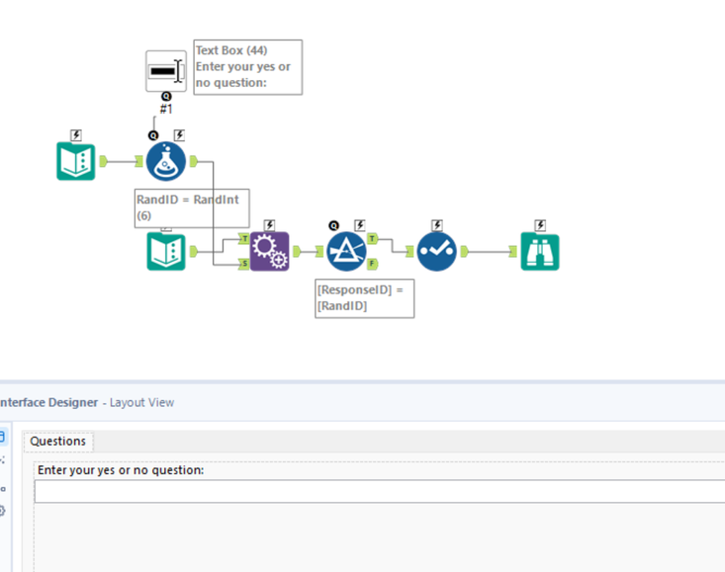
Task: Select the Filter tool on the canvas
Action: tap(346, 252)
